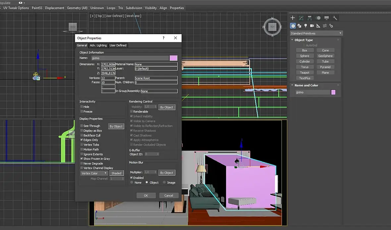Select the Lights category icon
Viewport: 391px width, 230px height.
click(306, 26)
